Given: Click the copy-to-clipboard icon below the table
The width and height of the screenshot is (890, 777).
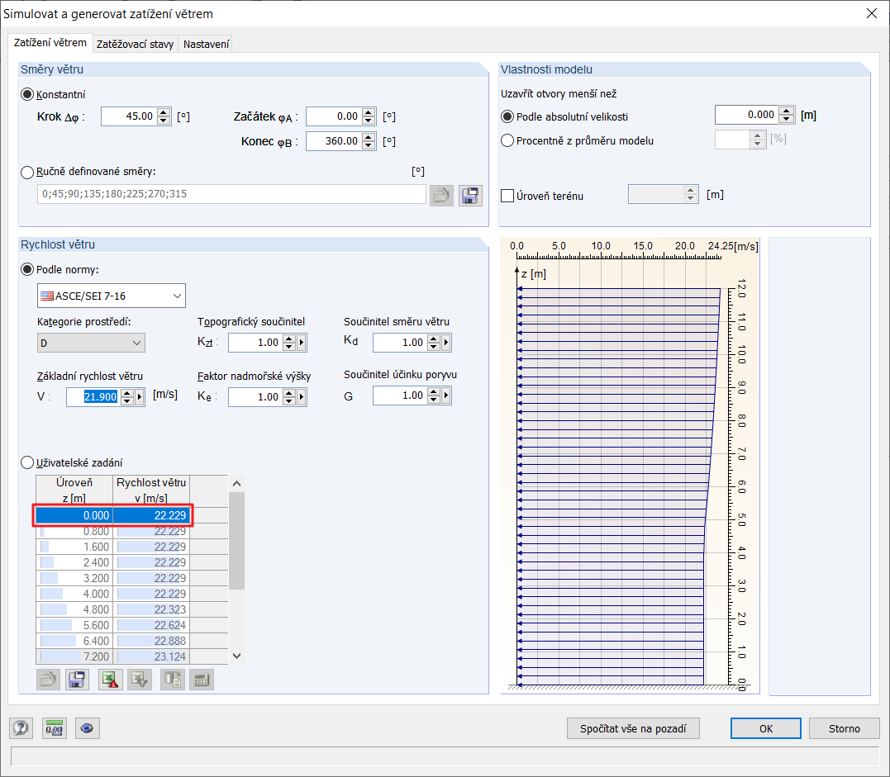Looking at the screenshot, I should click(173, 679).
